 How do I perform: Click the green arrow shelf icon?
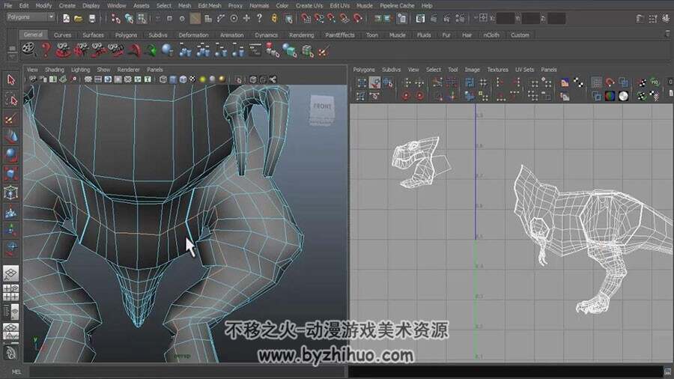(x=151, y=50)
